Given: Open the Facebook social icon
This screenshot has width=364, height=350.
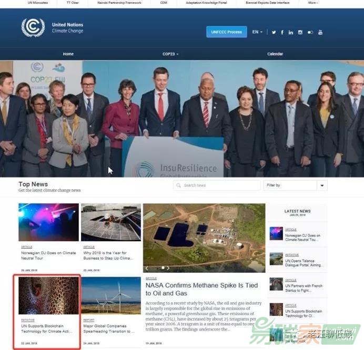Looking at the screenshot, I should click(282, 33).
